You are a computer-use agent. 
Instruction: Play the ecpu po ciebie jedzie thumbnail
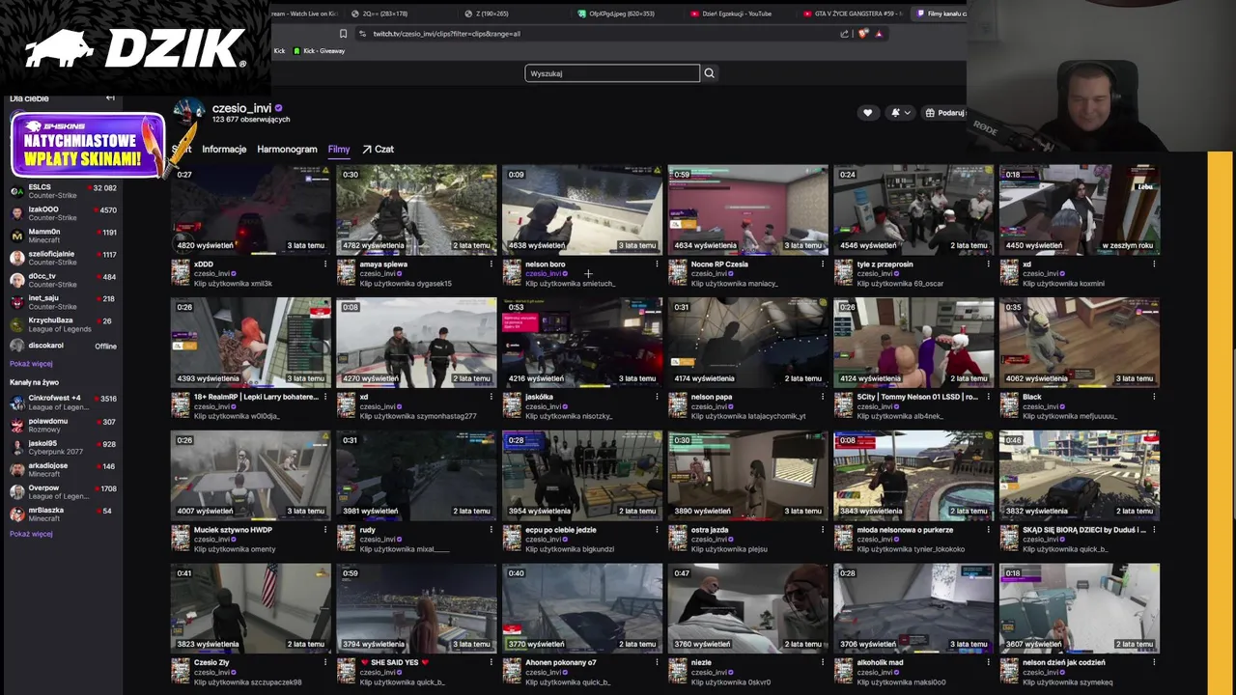pyautogui.click(x=582, y=476)
